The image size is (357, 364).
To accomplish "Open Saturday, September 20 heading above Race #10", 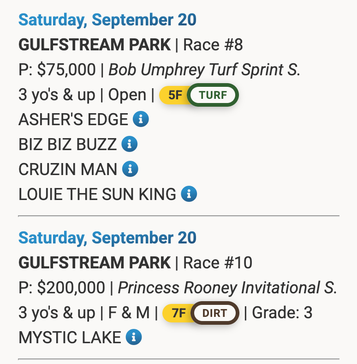I will click(x=107, y=238).
